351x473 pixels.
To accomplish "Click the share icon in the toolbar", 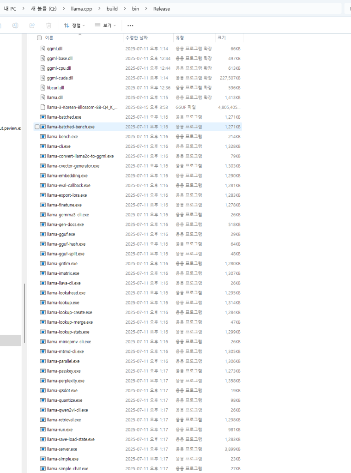I will (x=32, y=26).
